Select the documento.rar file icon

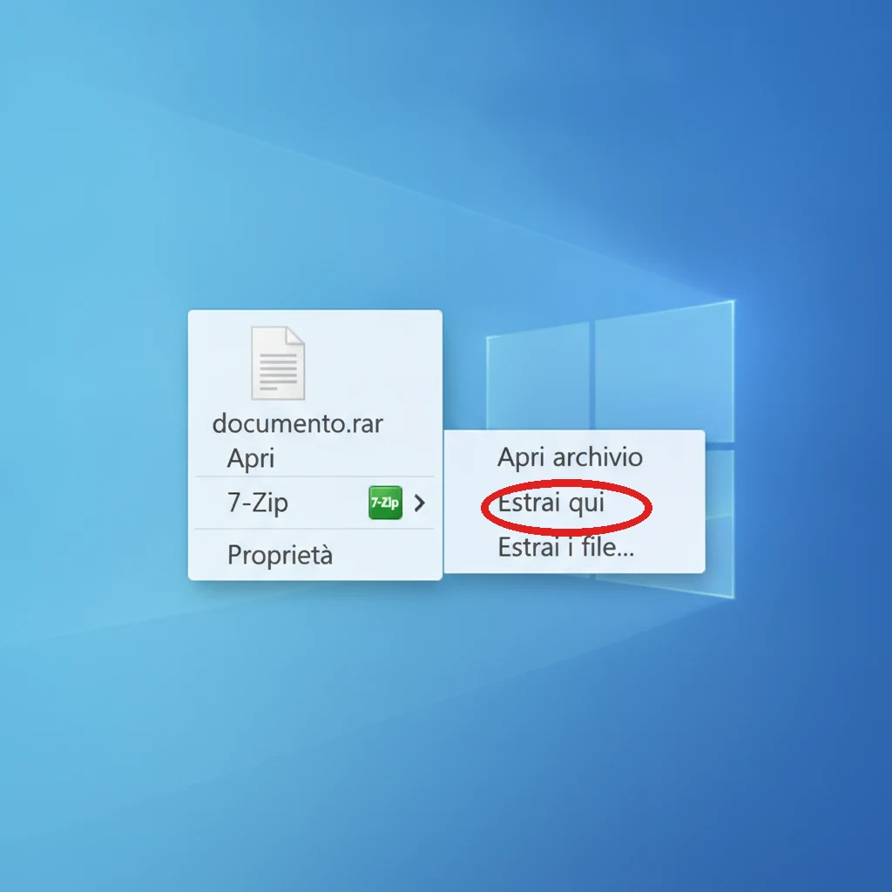pyautogui.click(x=278, y=363)
